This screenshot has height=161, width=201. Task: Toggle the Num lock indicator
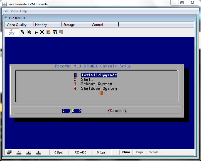coord(126,152)
